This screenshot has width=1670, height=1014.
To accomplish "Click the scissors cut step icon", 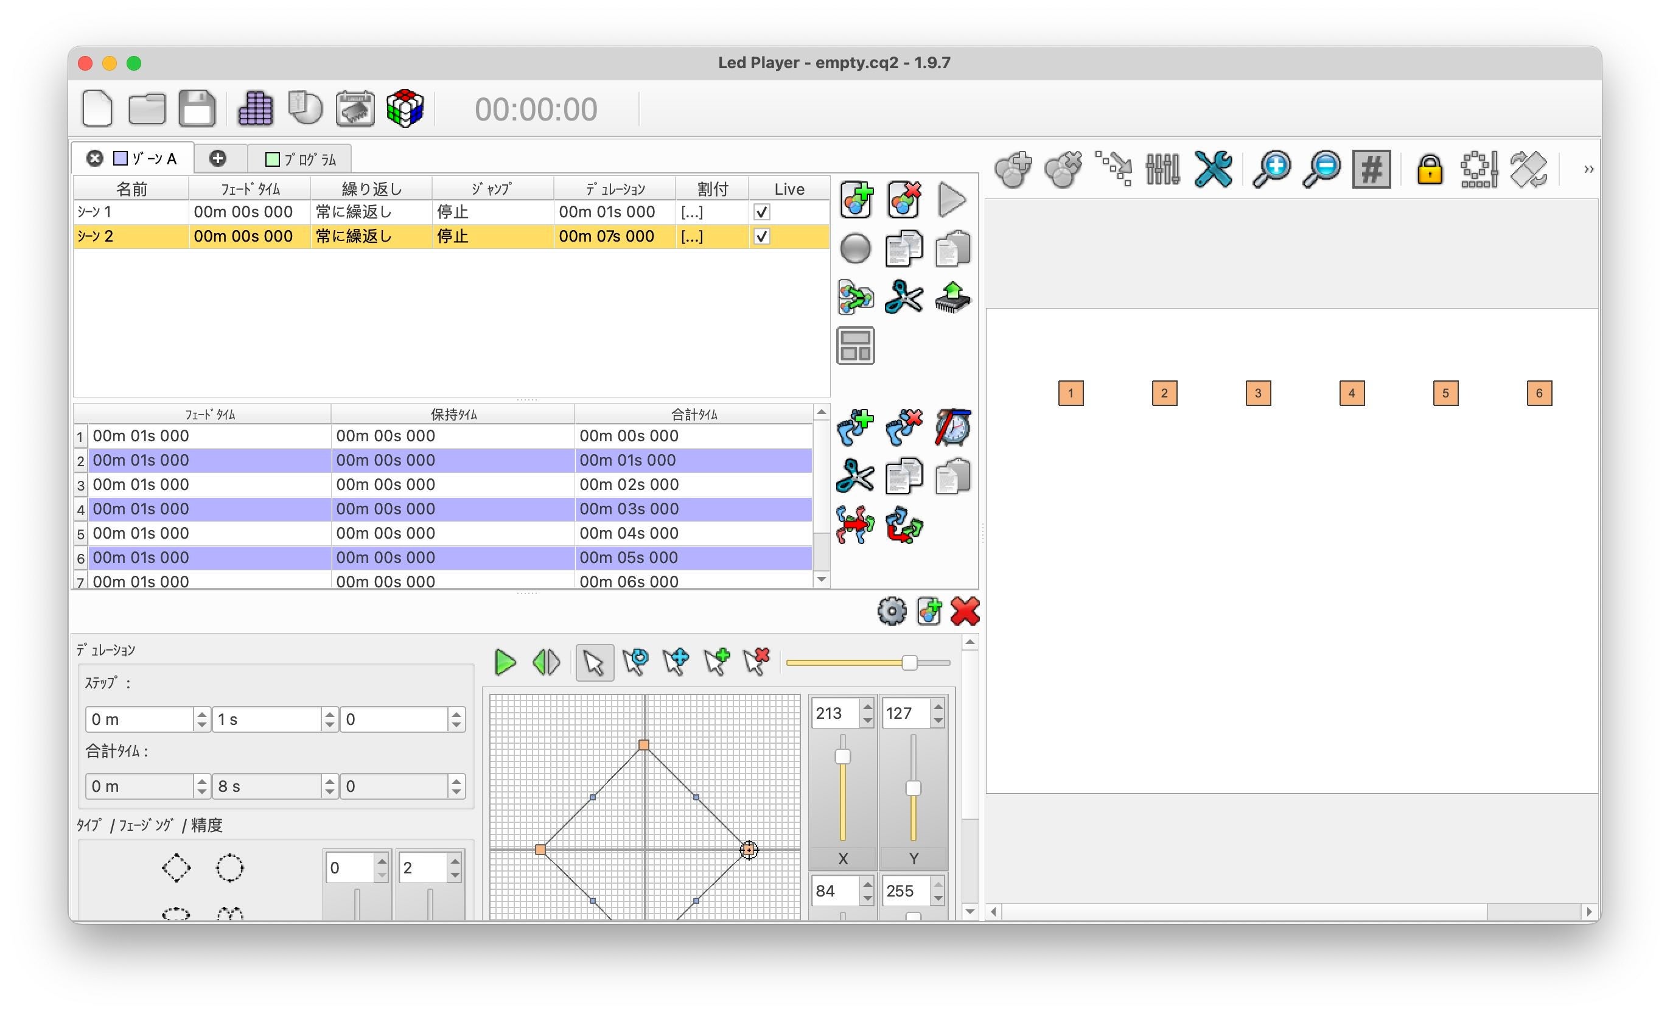I will (x=855, y=476).
